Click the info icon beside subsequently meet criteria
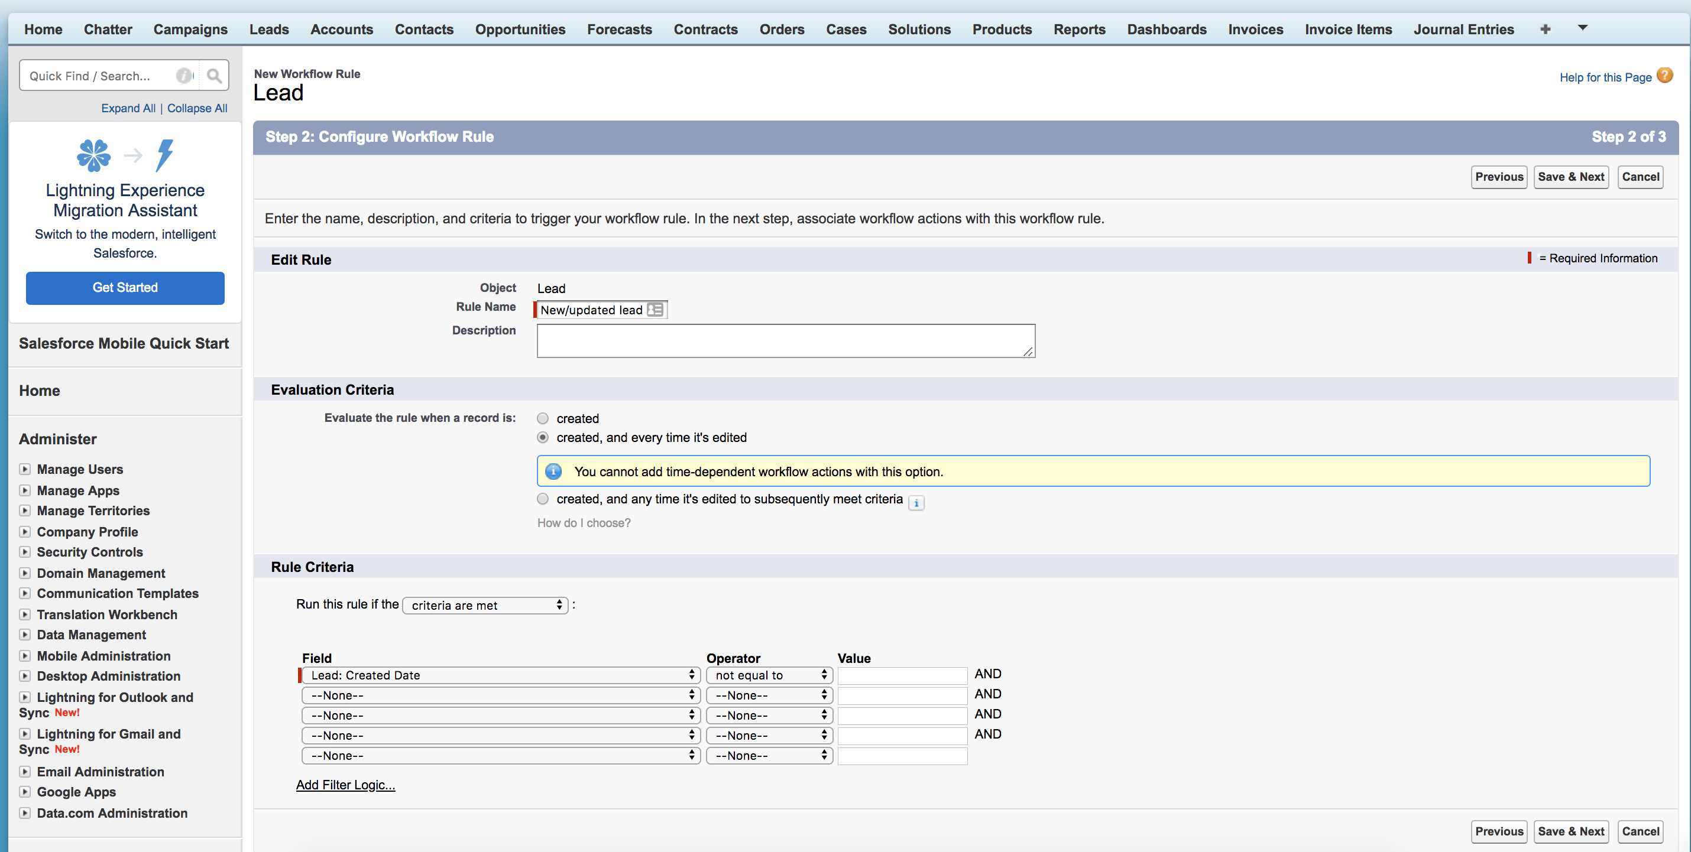Viewport: 1691px width, 852px height. pyautogui.click(x=916, y=503)
